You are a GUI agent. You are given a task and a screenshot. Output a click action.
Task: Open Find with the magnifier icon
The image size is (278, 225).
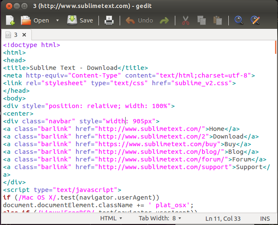coord(239,20)
